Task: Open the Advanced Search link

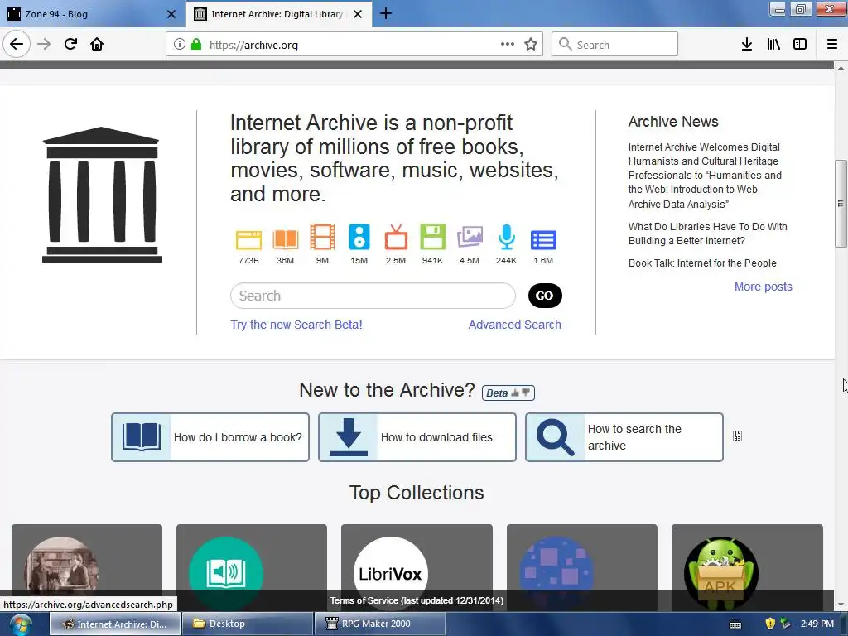Action: coord(515,325)
